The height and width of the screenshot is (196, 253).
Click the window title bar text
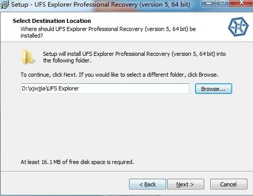101,5
